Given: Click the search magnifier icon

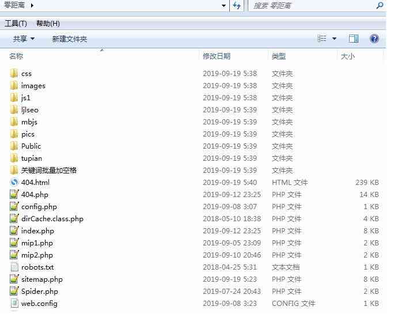Looking at the screenshot, I should 380,5.
